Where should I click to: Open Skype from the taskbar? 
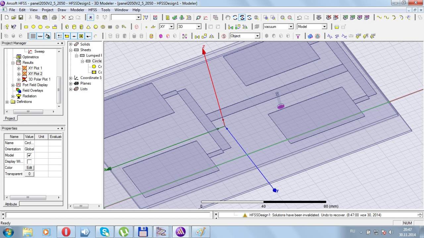point(105,232)
